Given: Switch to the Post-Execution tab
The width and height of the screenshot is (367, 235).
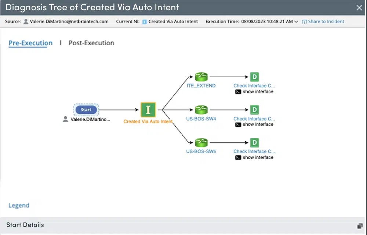Looking at the screenshot, I should pyautogui.click(x=91, y=43).
